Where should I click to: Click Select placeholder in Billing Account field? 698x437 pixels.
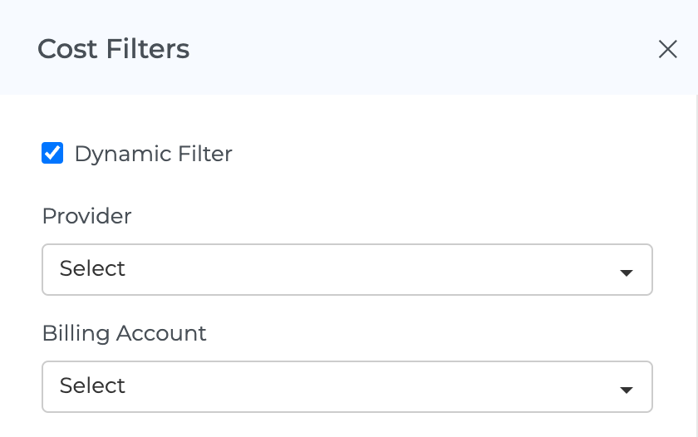click(92, 385)
